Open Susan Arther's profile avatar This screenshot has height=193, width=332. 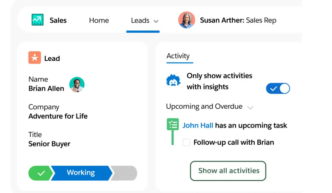click(x=186, y=20)
